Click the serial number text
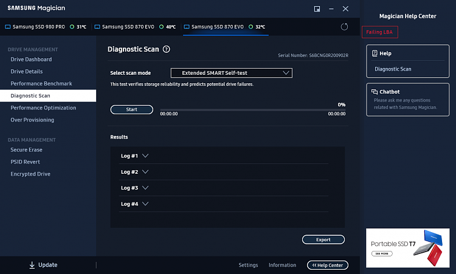The height and width of the screenshot is (274, 456). (x=313, y=55)
